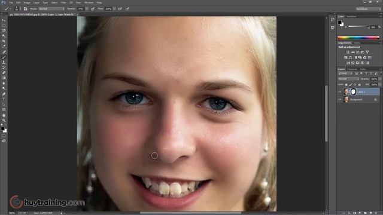383x215 pixels.
Task: Turn layer filtering on or off
Action: (x=381, y=73)
